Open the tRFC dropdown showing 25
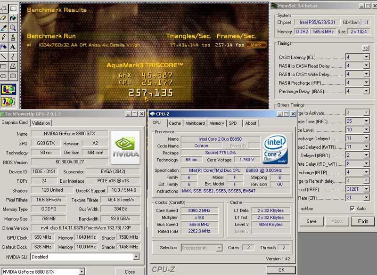This screenshot has height=275, width=377. [366, 121]
